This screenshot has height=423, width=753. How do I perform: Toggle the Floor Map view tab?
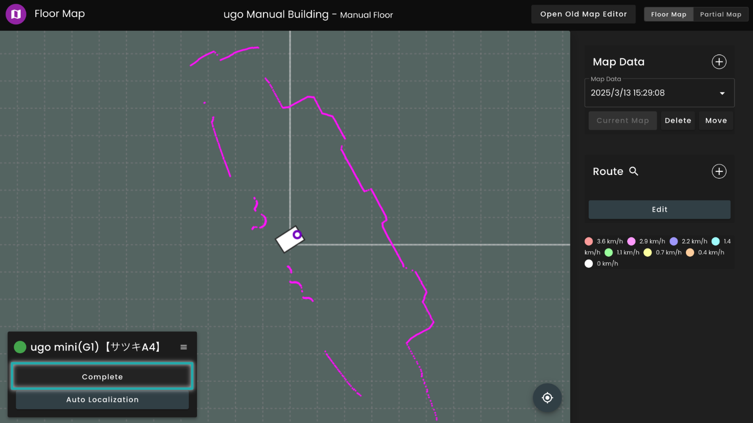coord(669,14)
